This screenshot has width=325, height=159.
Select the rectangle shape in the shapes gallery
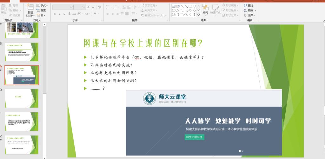190,6
